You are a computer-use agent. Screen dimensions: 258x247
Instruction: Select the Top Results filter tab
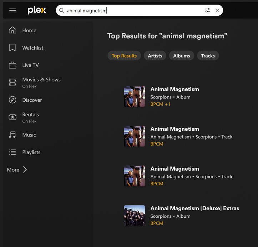[x=124, y=56]
